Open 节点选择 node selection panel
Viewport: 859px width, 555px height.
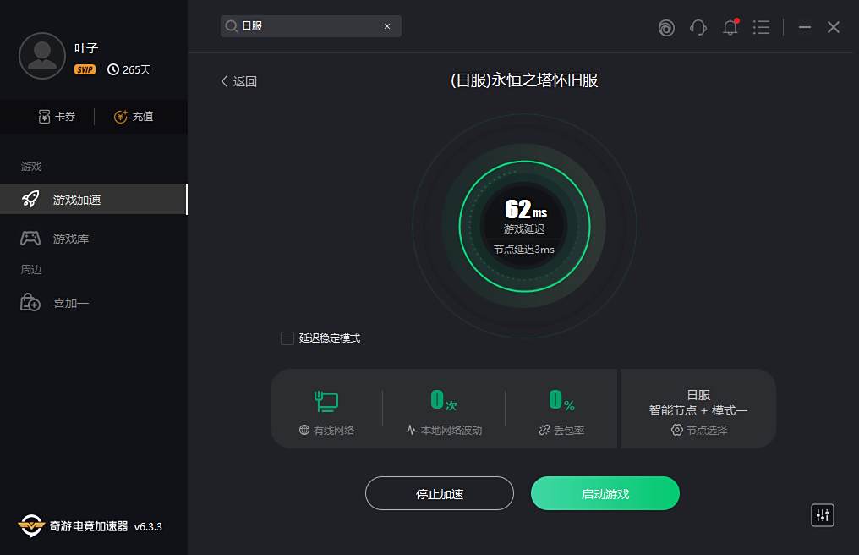click(698, 430)
